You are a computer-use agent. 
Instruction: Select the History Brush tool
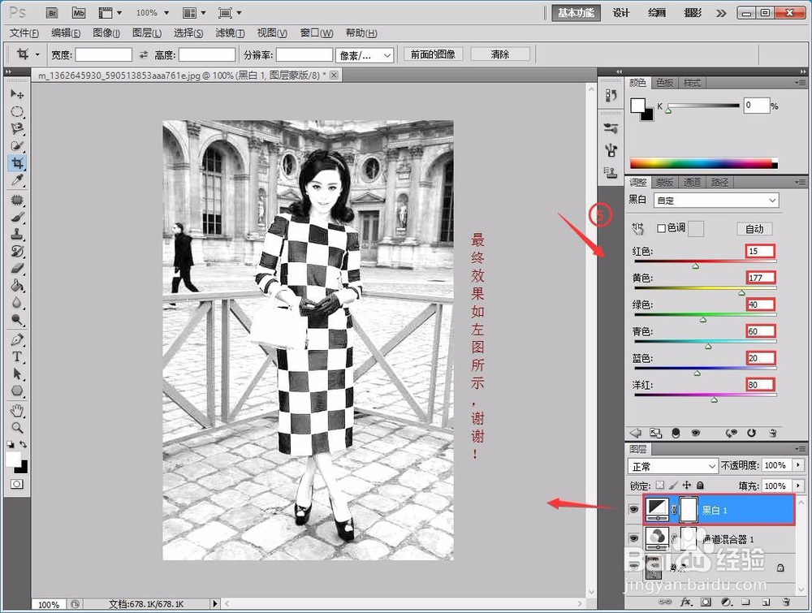(x=17, y=251)
